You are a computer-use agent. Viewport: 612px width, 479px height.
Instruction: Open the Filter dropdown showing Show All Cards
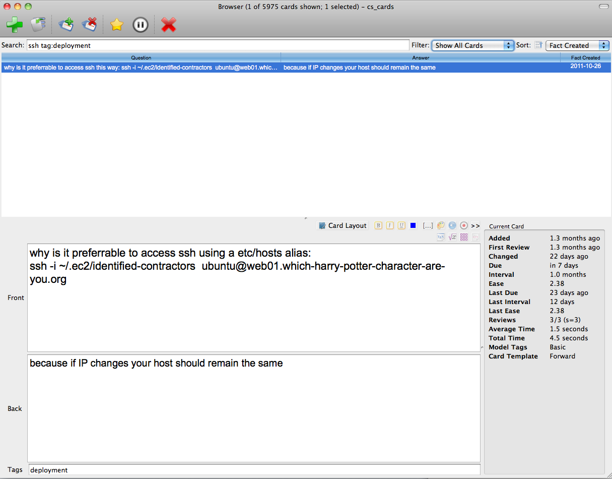pyautogui.click(x=472, y=45)
